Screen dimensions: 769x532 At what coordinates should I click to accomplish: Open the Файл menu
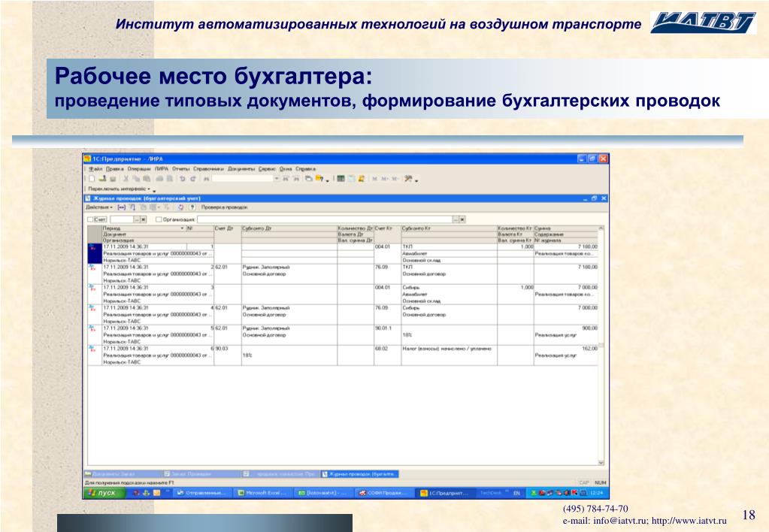pos(95,168)
